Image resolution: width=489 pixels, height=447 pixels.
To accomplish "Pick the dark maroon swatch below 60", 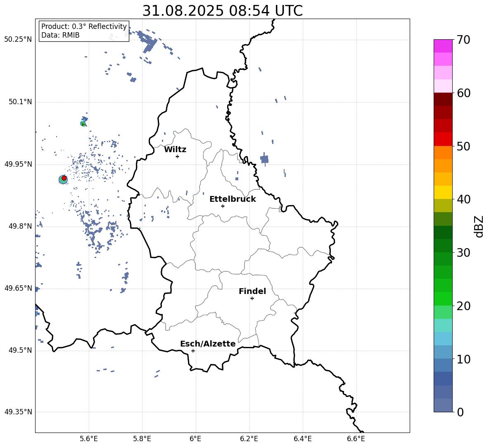I will click(x=443, y=99).
